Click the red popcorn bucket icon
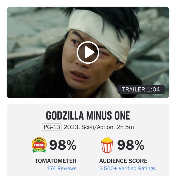 click(107, 145)
